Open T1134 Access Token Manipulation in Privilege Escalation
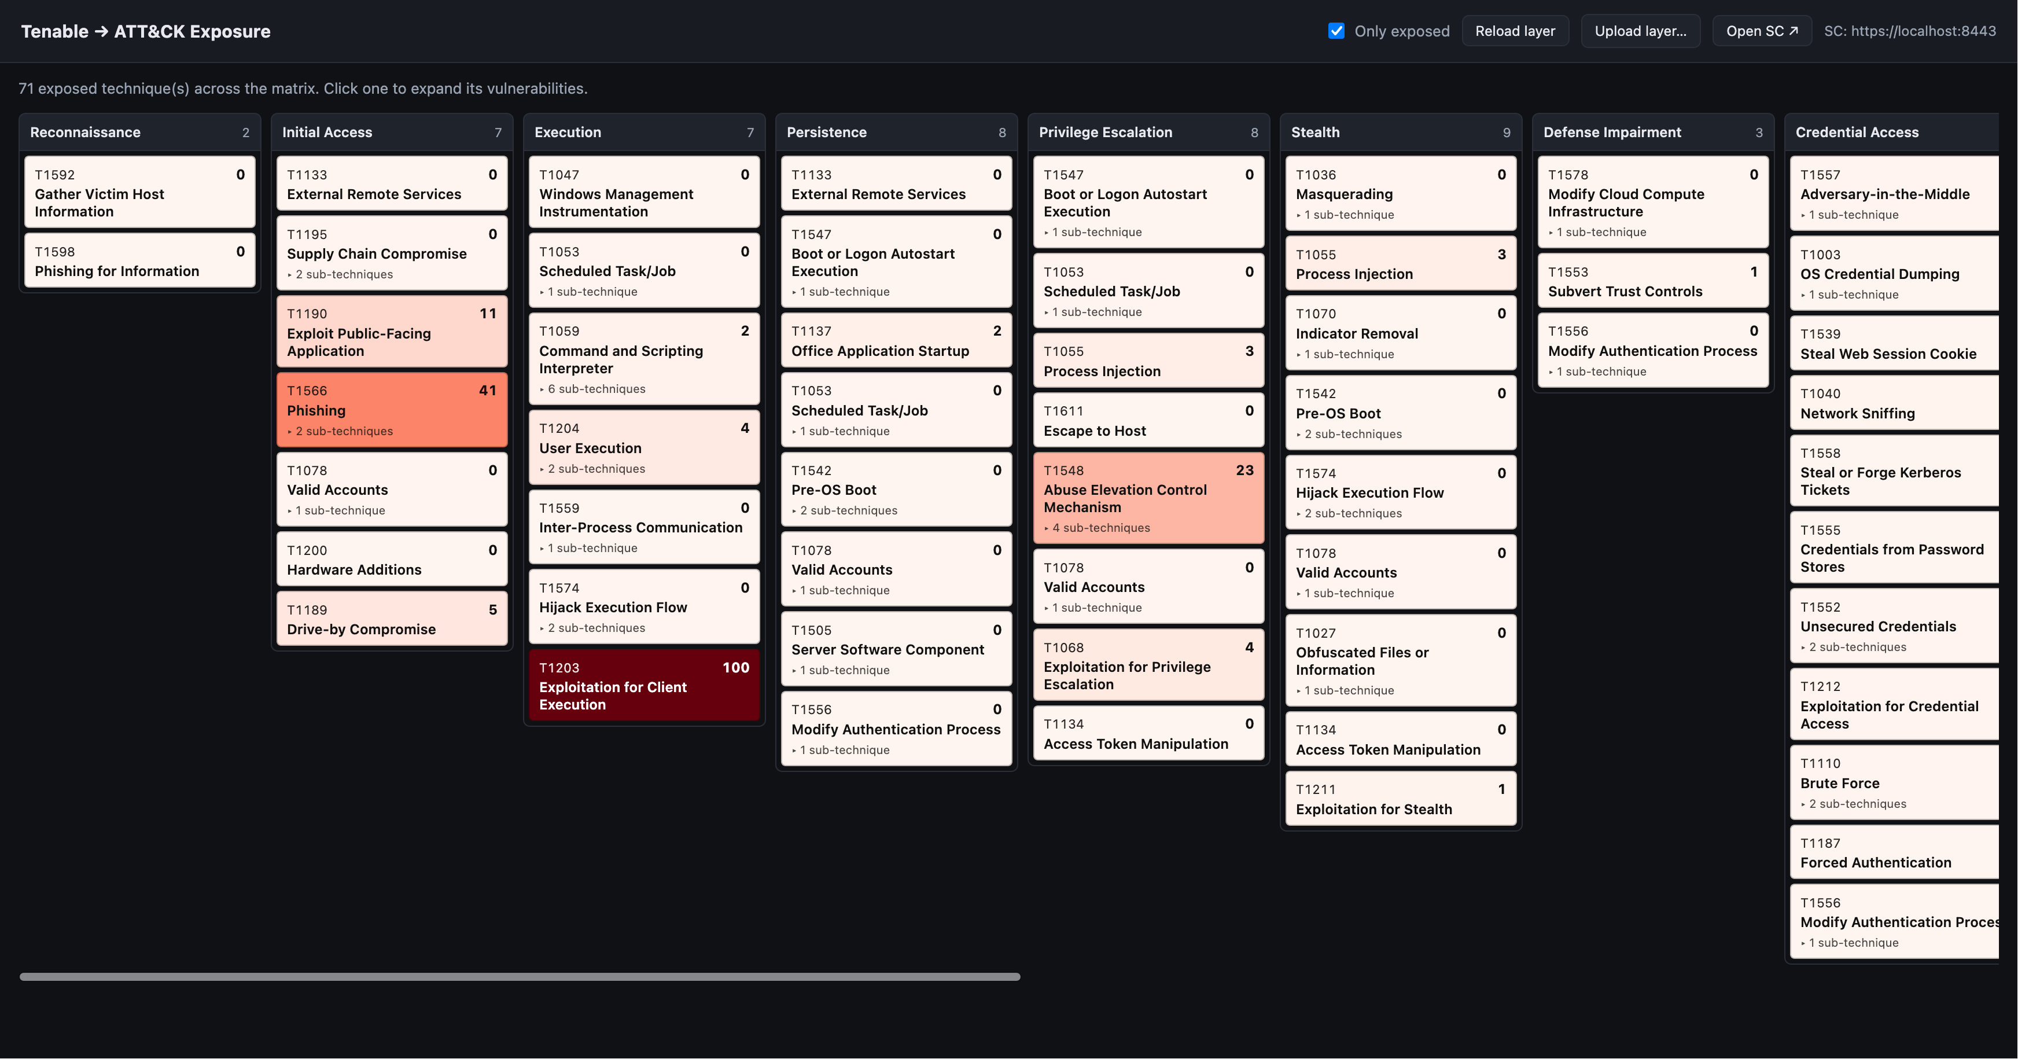Viewport: 2018px width, 1059px height. click(x=1148, y=733)
